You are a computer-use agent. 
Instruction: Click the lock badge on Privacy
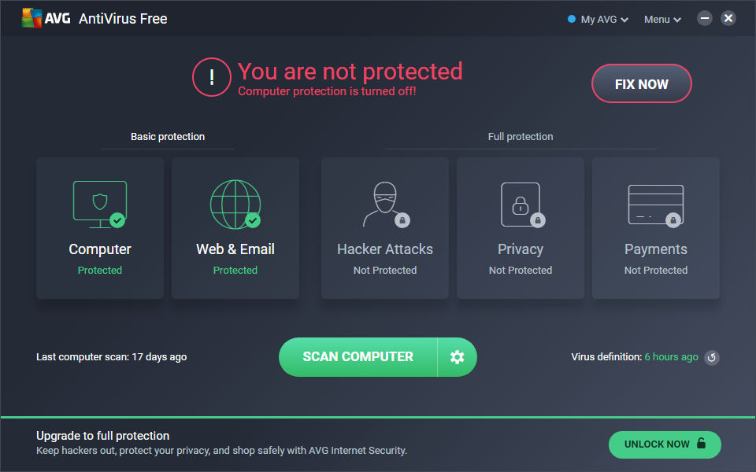tap(538, 220)
